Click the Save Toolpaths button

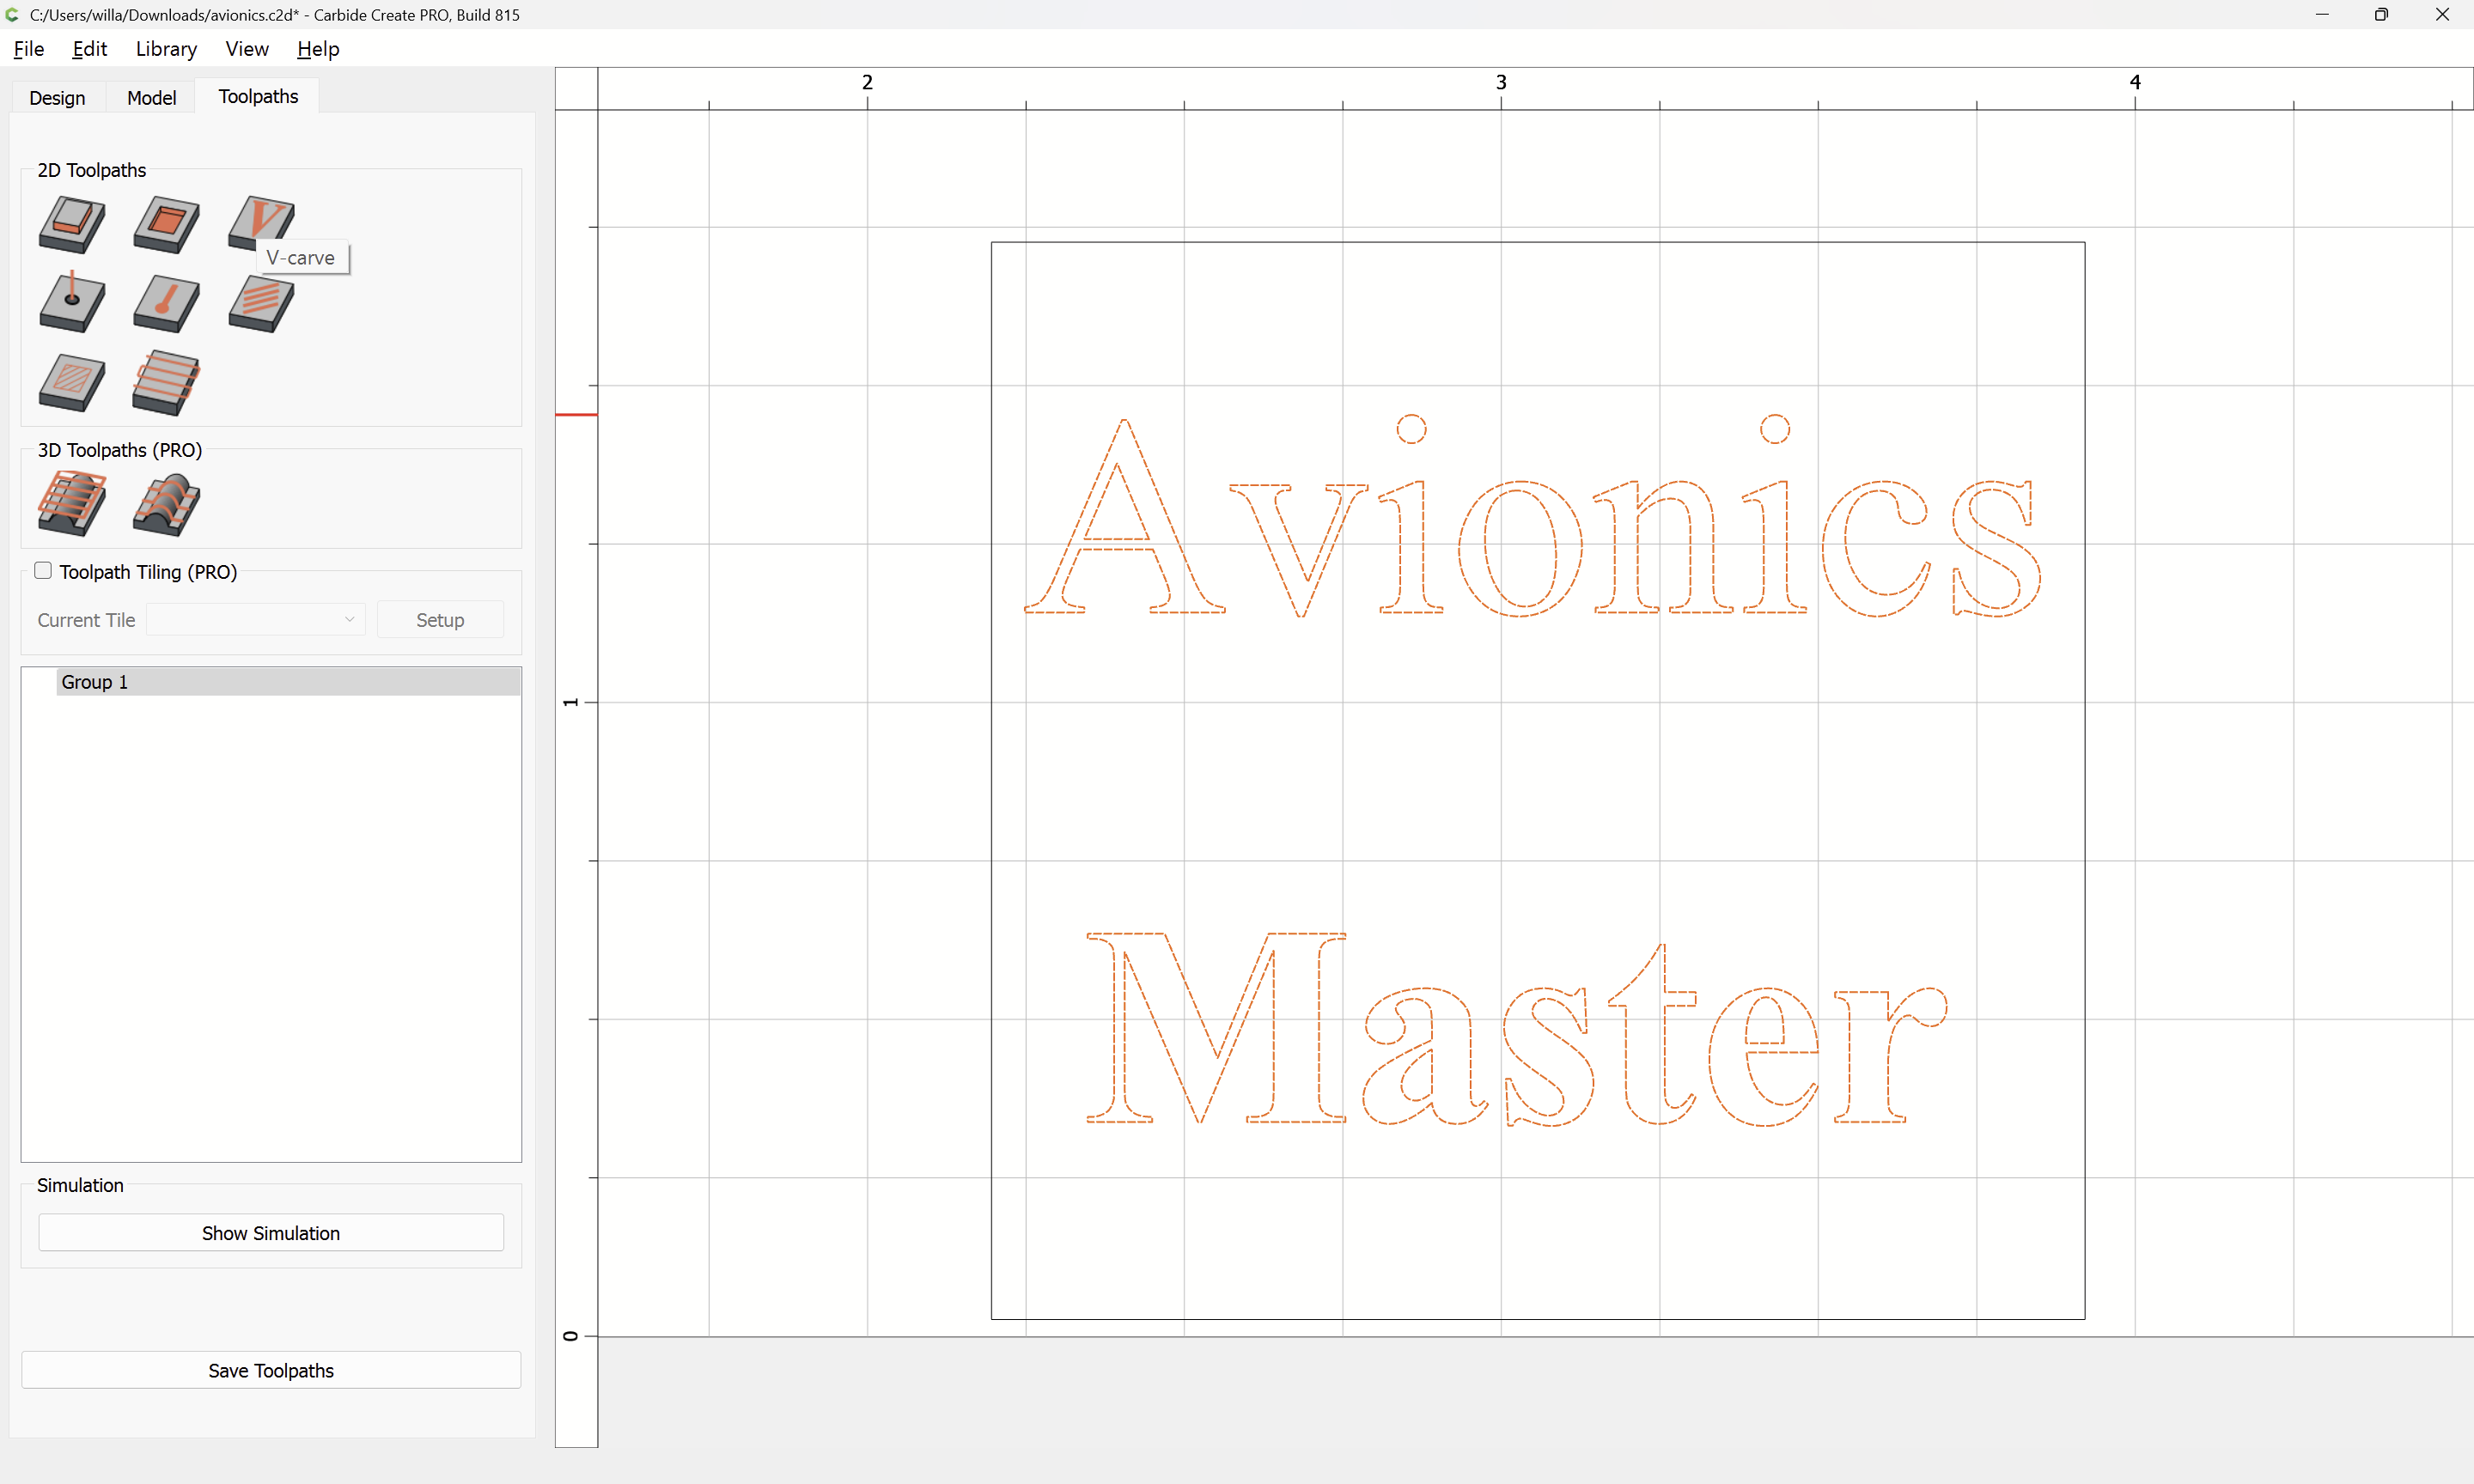271,1370
